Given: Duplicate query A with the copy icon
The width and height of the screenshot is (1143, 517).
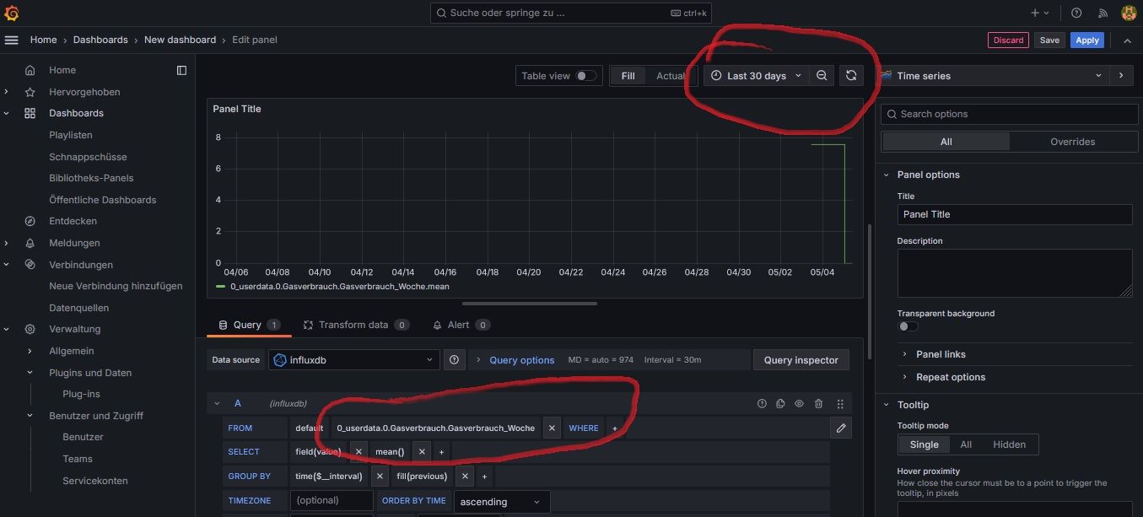Looking at the screenshot, I should click(780, 404).
